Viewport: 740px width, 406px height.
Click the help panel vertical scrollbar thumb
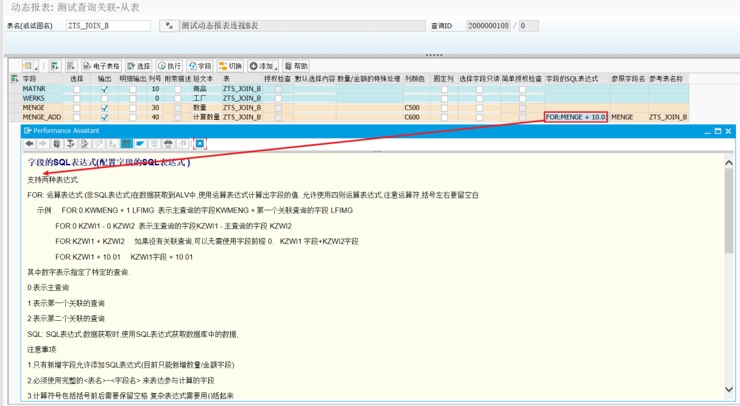click(728, 211)
